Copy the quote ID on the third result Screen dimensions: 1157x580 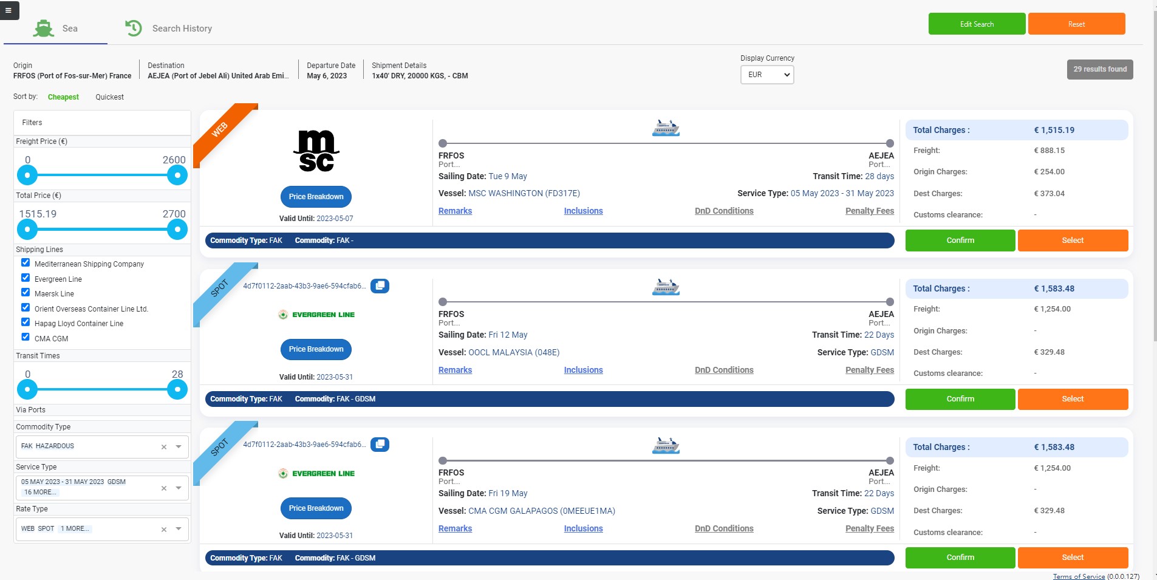380,444
